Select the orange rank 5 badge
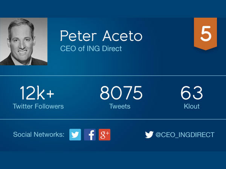Image resolution: width=226 pixels, height=169 pixels. point(205,34)
